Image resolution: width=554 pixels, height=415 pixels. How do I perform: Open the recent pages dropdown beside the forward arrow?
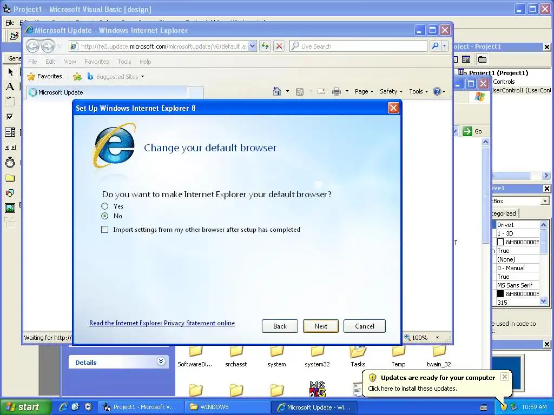[x=60, y=46]
